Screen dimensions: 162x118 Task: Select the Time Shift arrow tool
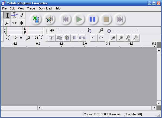point(14,23)
